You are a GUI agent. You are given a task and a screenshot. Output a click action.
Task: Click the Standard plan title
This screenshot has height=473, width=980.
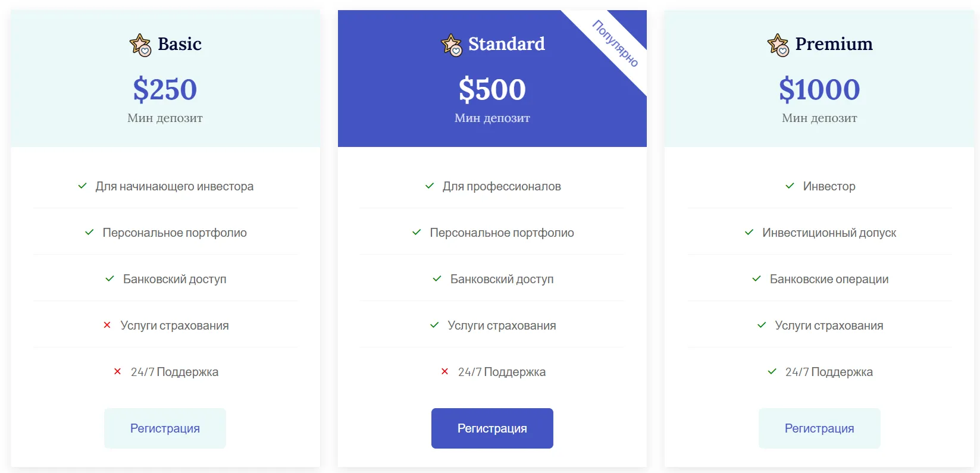tap(506, 44)
